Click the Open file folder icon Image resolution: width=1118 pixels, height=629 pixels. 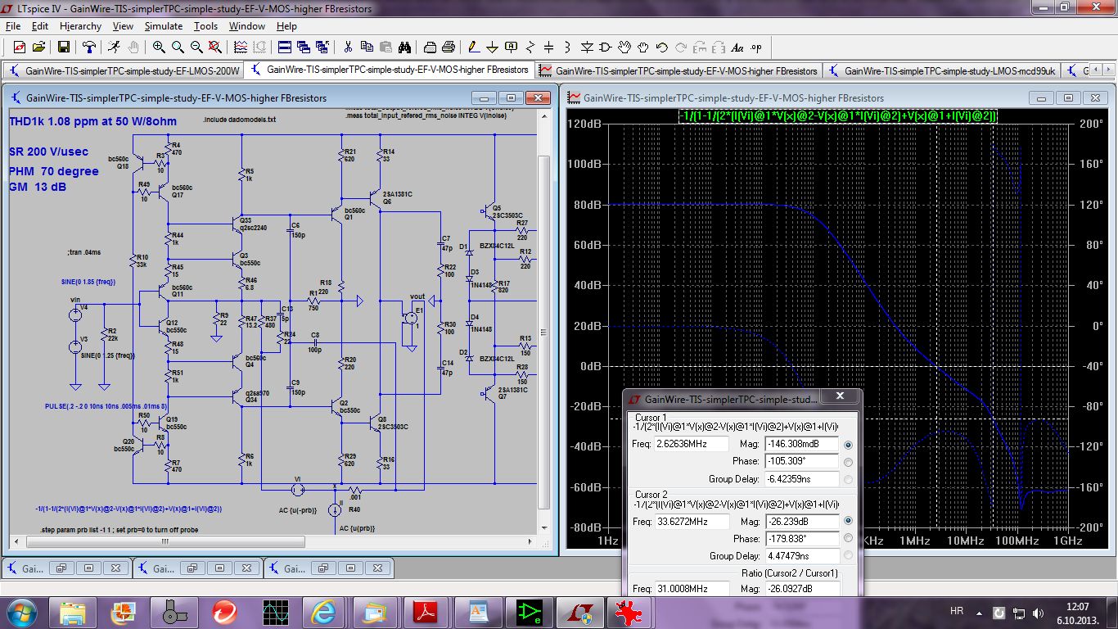pyautogui.click(x=41, y=48)
